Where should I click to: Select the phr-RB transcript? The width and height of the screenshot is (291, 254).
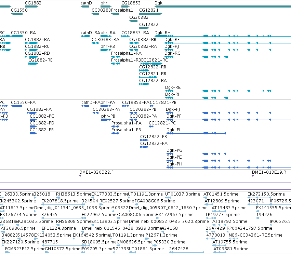[x=106, y=50]
